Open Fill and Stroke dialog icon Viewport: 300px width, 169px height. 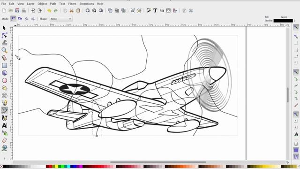(x=149, y=10)
